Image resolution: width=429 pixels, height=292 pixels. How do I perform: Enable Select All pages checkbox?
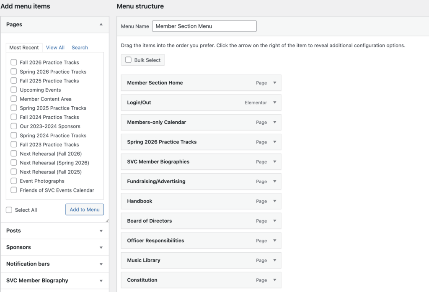(x=9, y=210)
